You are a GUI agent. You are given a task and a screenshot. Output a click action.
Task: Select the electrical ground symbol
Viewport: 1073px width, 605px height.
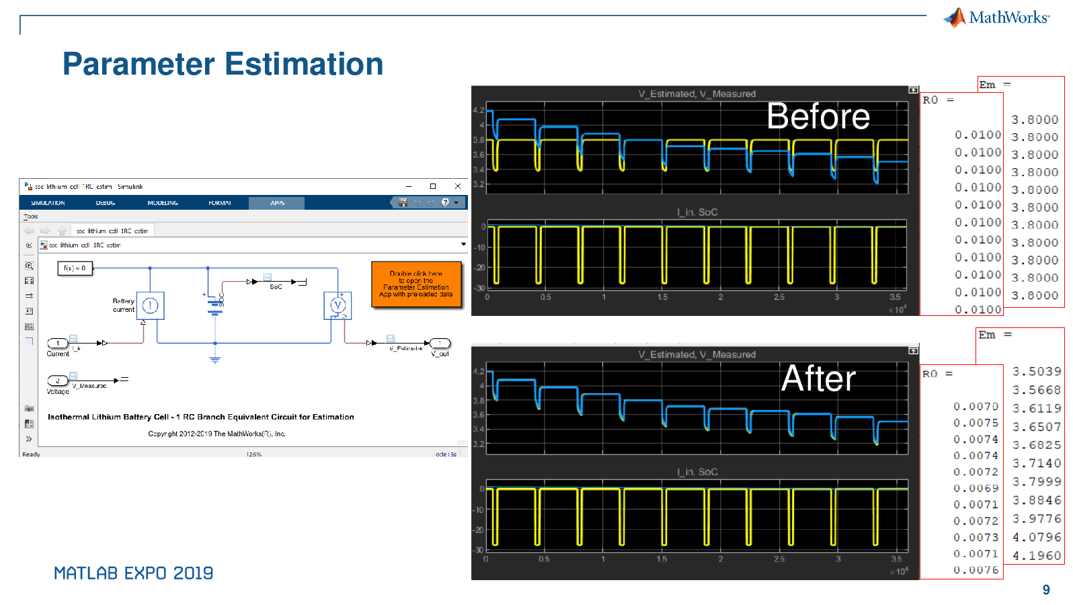tap(215, 360)
